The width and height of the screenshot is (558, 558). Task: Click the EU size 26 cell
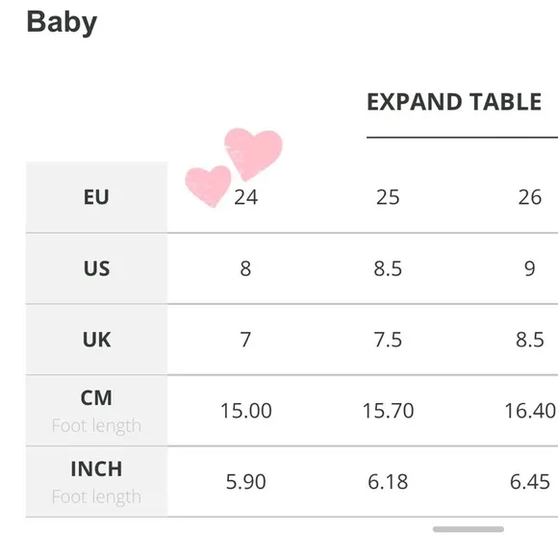[x=530, y=197]
